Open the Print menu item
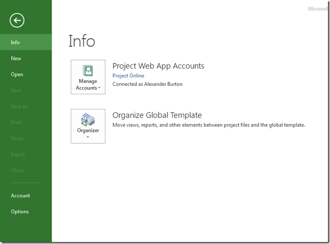Image resolution: width=330 pixels, height=244 pixels. (x=26, y=122)
